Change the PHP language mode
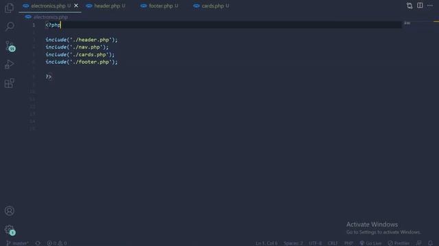 (348, 243)
